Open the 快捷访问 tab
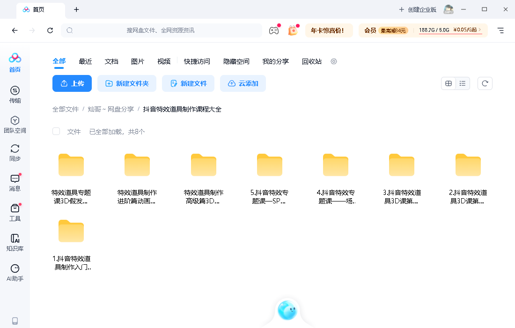515x328 pixels. [x=197, y=61]
